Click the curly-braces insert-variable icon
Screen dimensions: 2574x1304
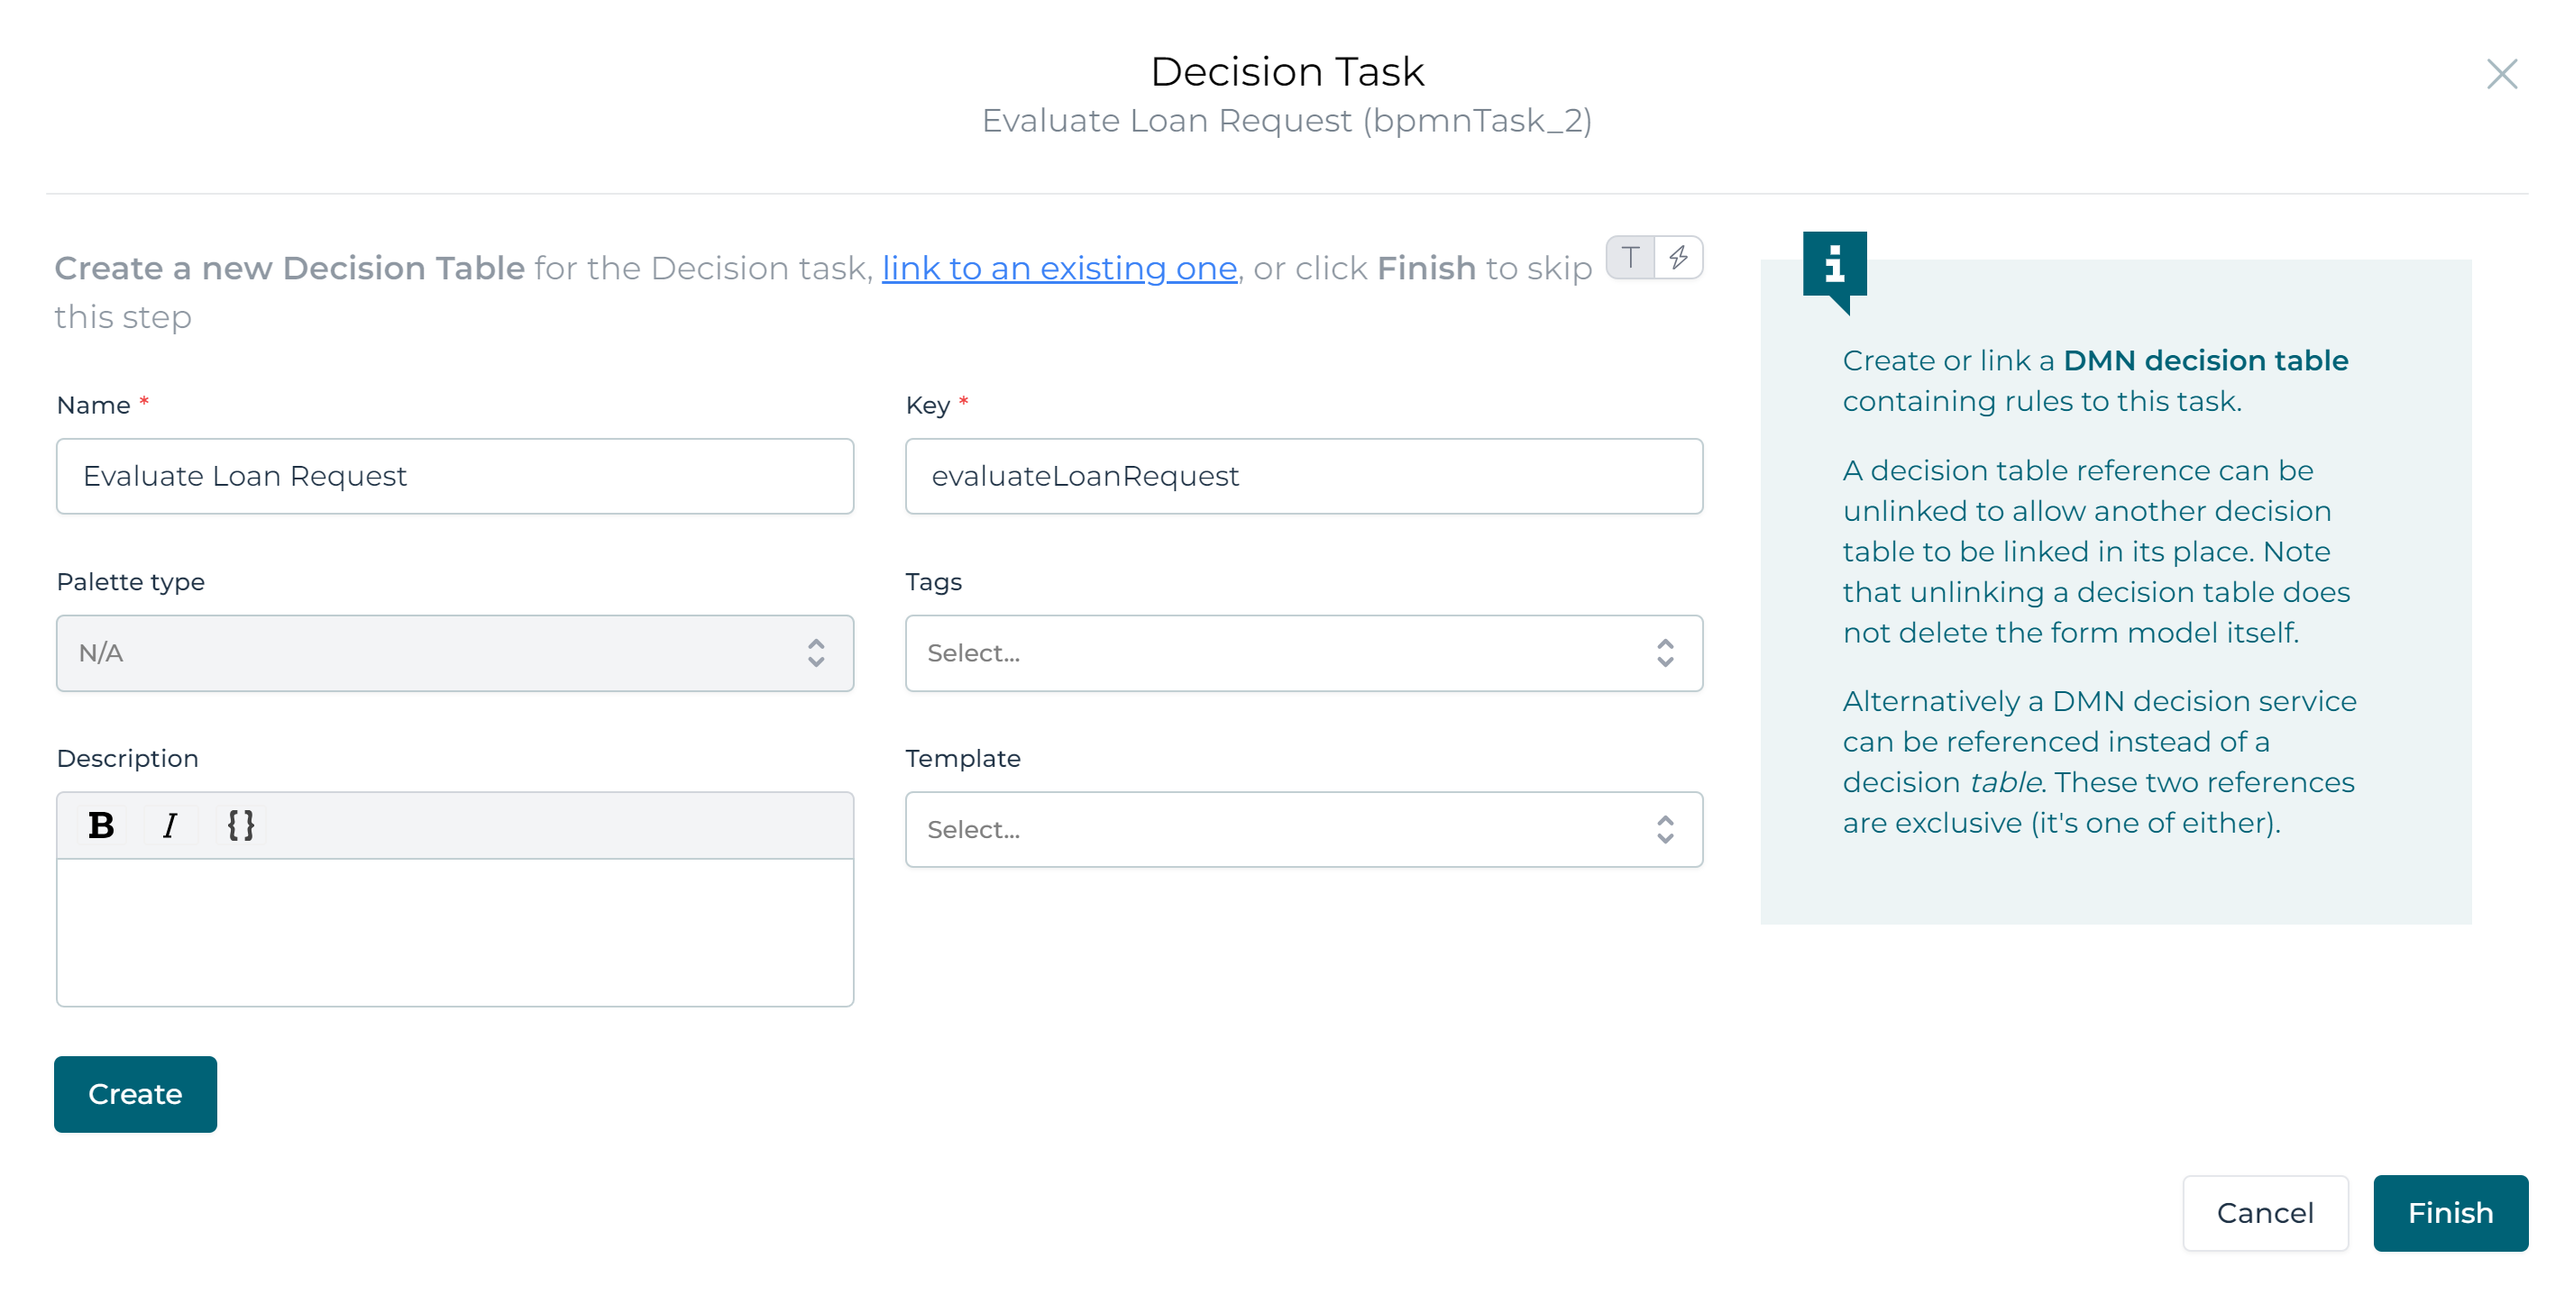pyautogui.click(x=241, y=825)
